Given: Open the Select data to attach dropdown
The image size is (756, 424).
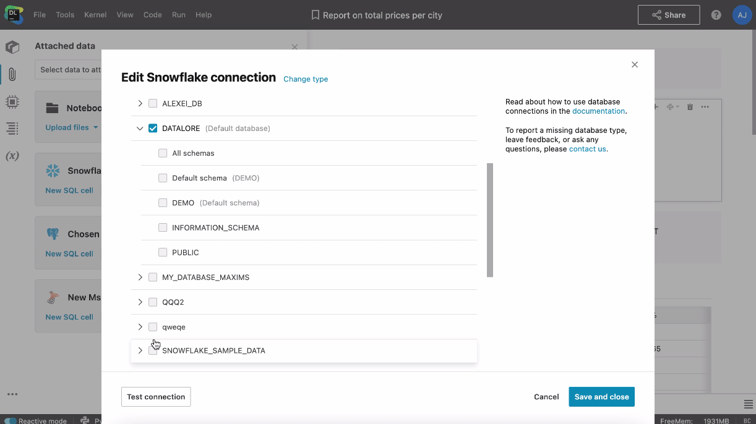Looking at the screenshot, I should pyautogui.click(x=68, y=70).
